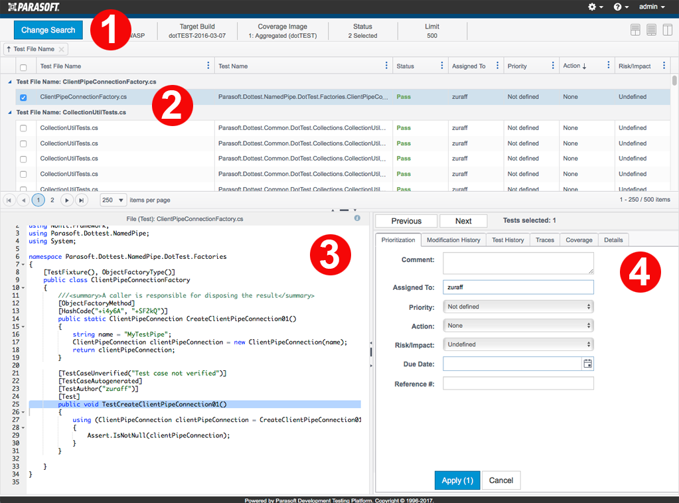Toggle the select-all checkbox in table header
679x503 pixels.
tap(23, 67)
